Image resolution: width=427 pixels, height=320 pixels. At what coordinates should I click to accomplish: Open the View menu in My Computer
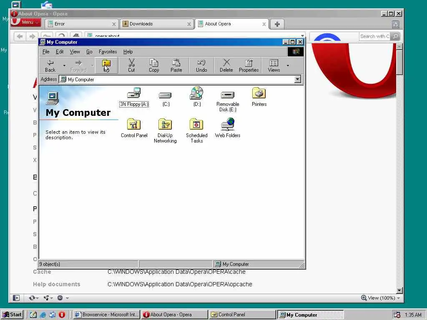point(75,52)
